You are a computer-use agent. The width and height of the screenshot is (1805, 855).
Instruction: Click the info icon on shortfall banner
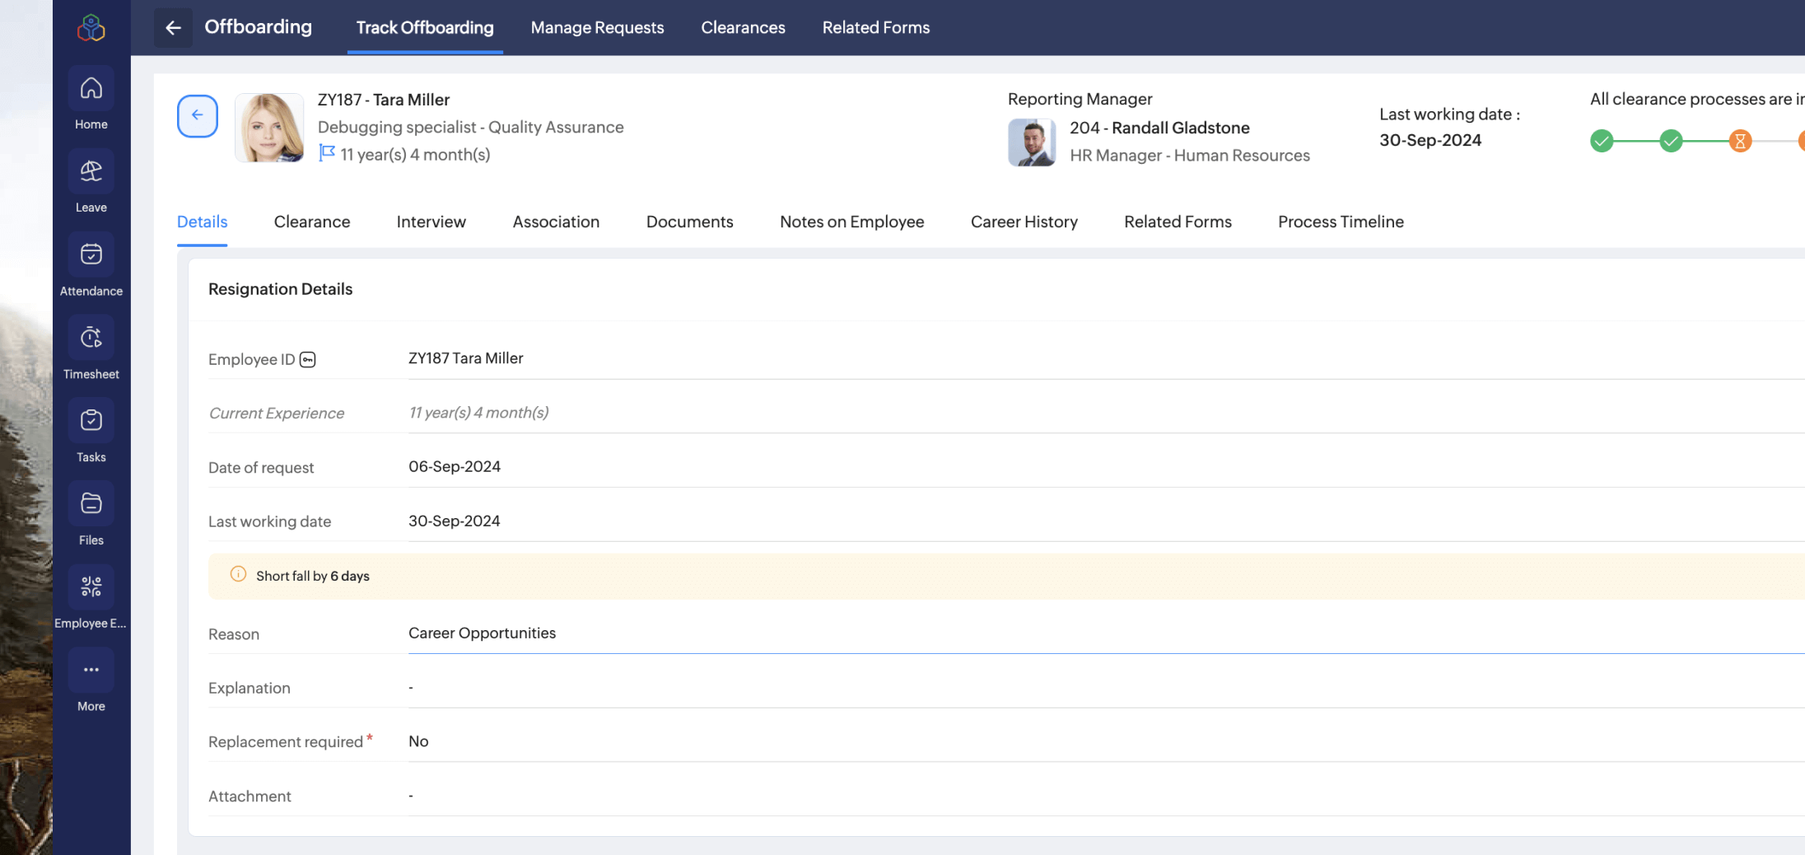pos(238,575)
